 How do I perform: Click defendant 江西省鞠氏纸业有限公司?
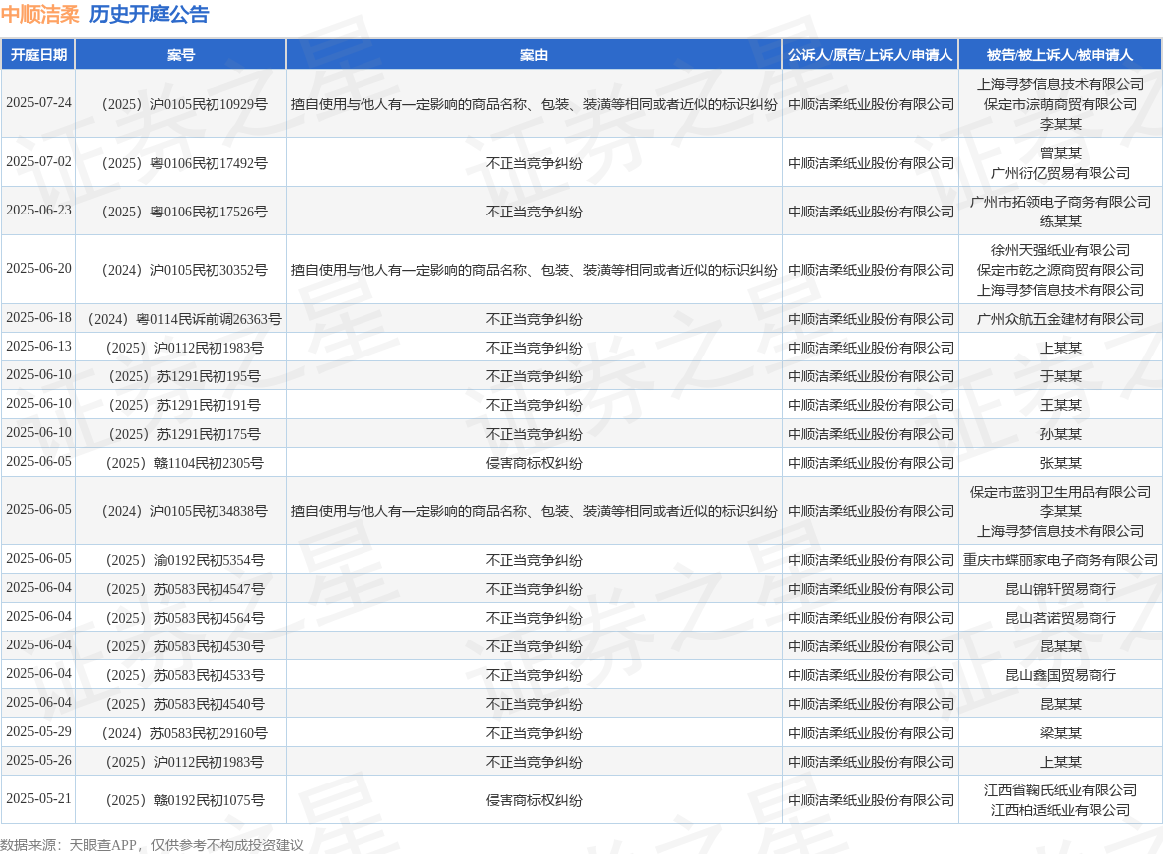(1060, 791)
